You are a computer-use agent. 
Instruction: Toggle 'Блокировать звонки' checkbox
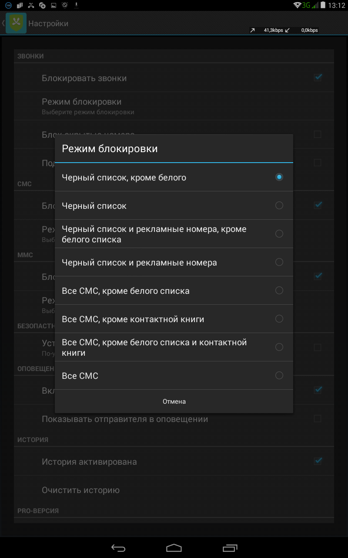pyautogui.click(x=318, y=78)
